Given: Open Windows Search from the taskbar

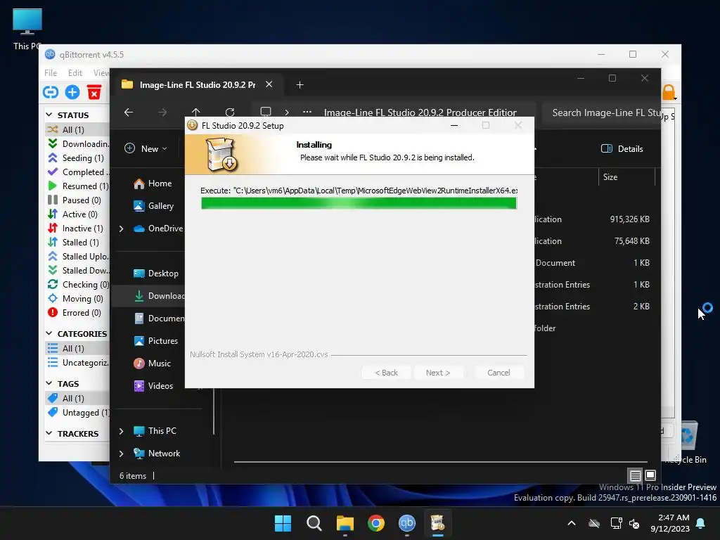Looking at the screenshot, I should pyautogui.click(x=314, y=523).
